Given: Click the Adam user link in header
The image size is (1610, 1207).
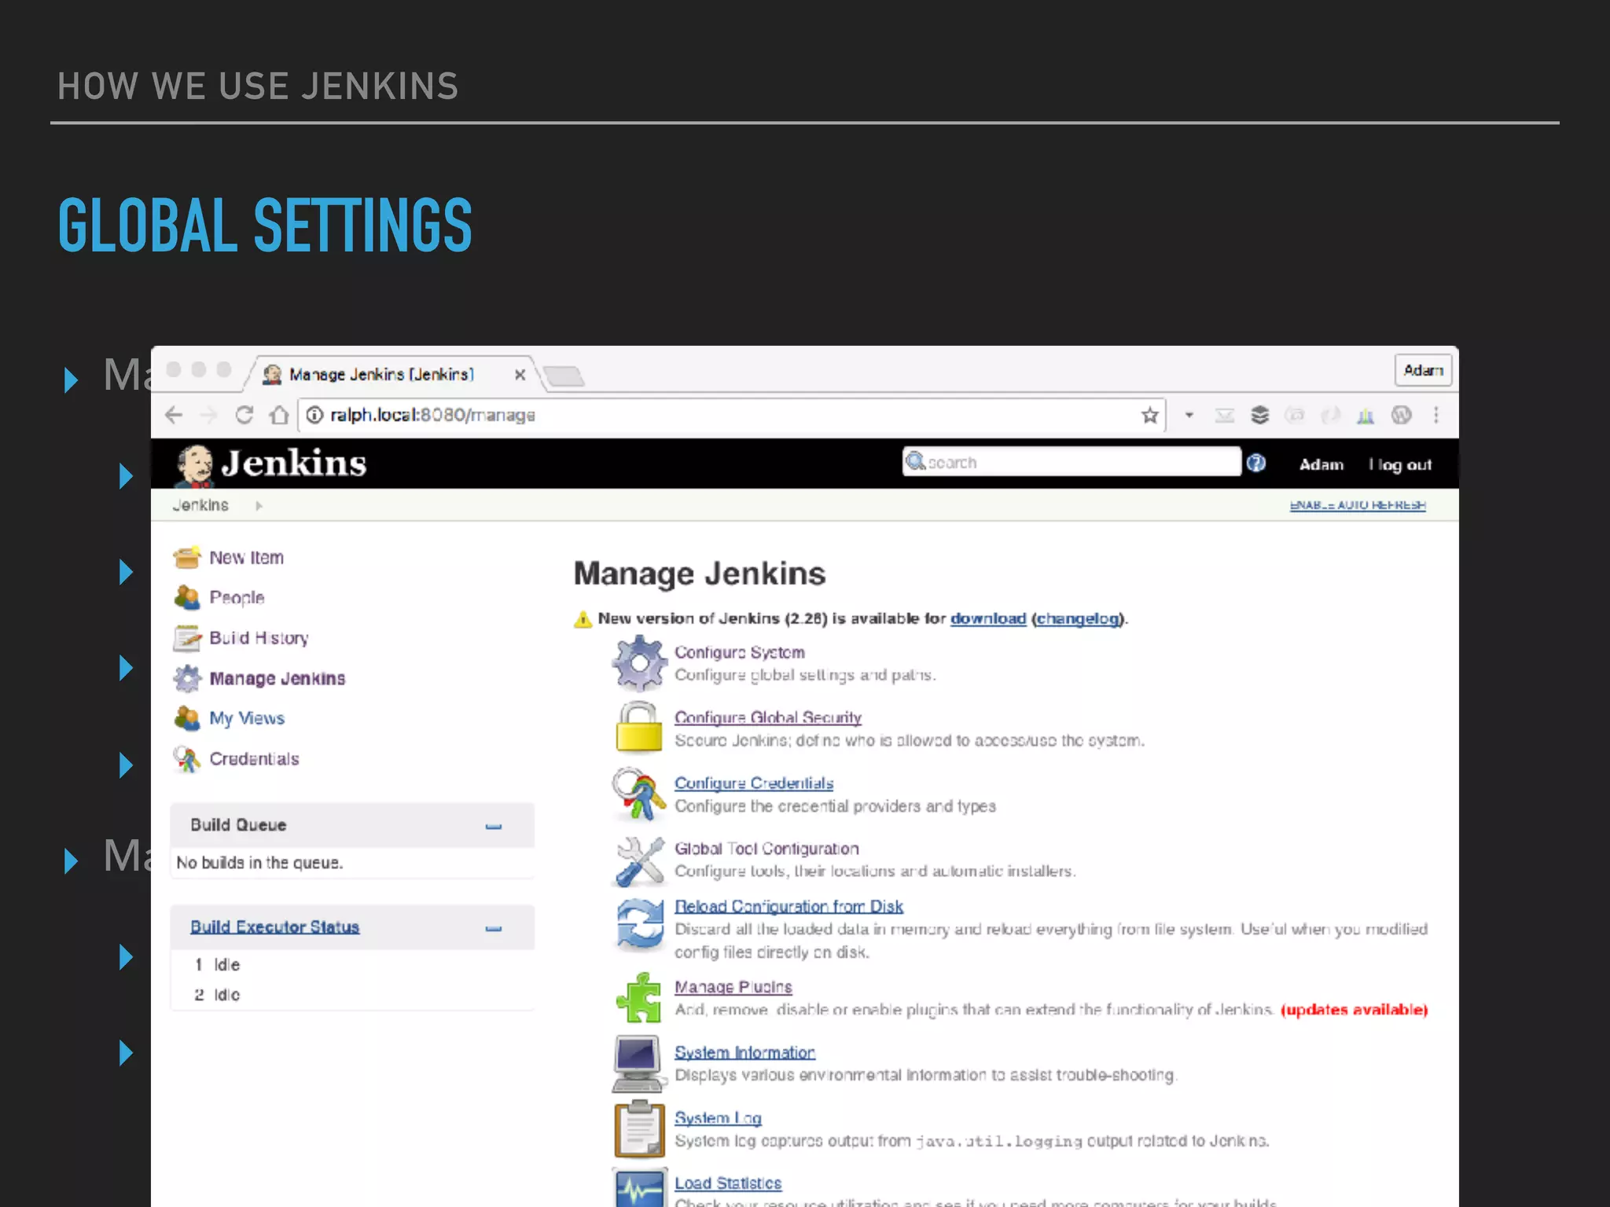Looking at the screenshot, I should click(x=1321, y=464).
